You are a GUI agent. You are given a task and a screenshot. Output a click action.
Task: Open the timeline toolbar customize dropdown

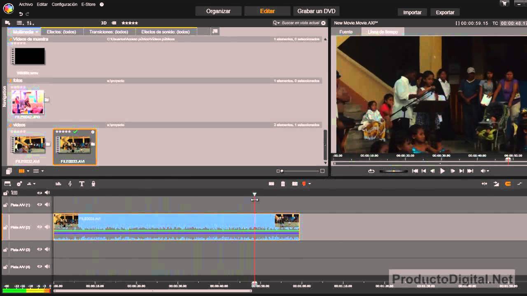(x=31, y=184)
